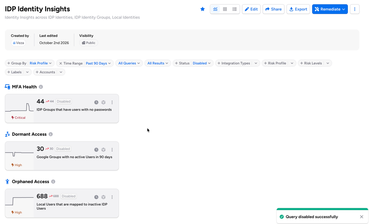
Task: Open 'IDP Groups that have users with no passwords'
Action: pos(74,110)
